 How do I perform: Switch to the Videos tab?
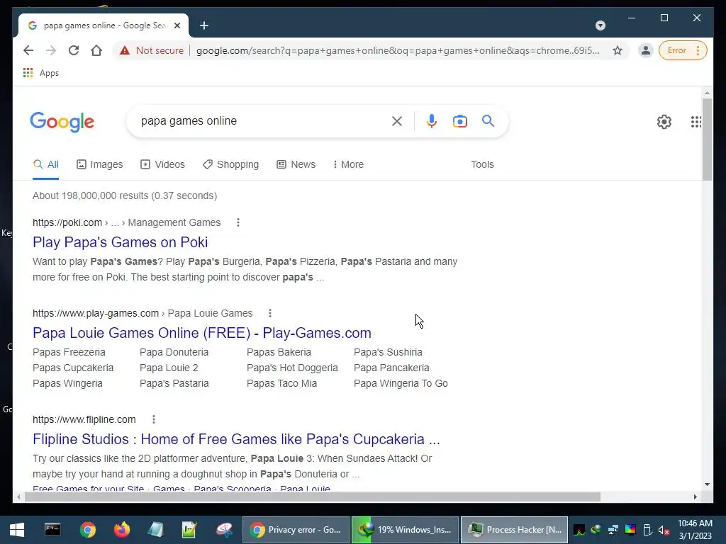pos(162,164)
